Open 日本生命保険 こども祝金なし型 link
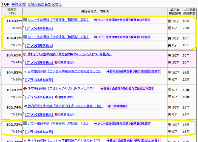198x142 pixels. 65,71
